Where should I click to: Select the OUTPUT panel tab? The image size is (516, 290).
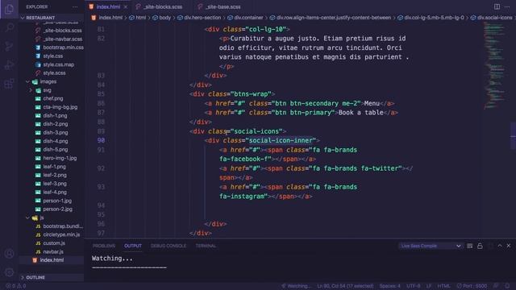[x=133, y=246]
